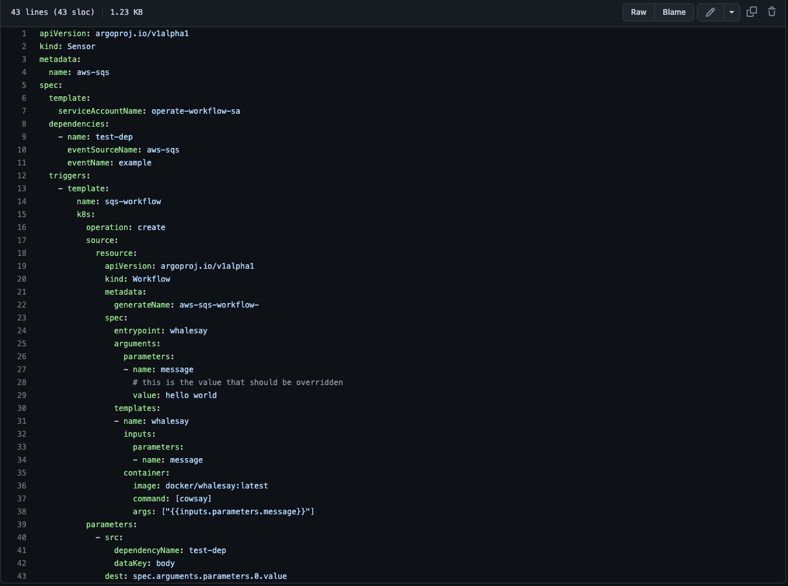Select line number 1
788x586 pixels.
click(24, 34)
